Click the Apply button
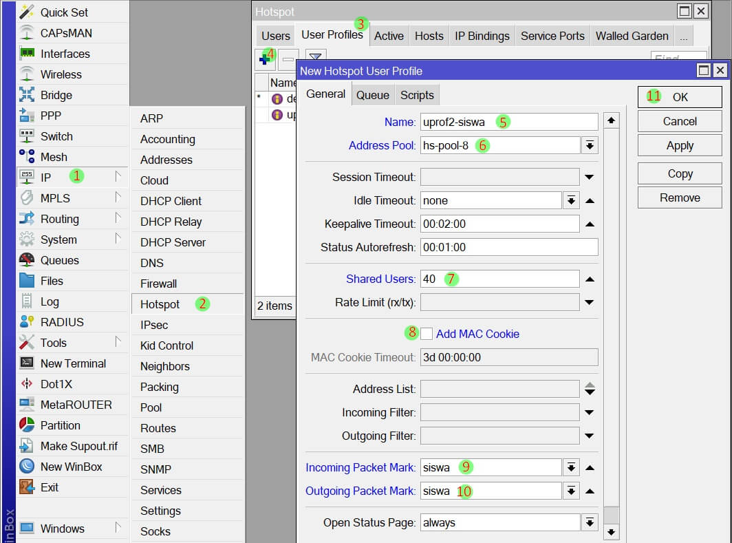This screenshot has height=543, width=732. (x=679, y=145)
